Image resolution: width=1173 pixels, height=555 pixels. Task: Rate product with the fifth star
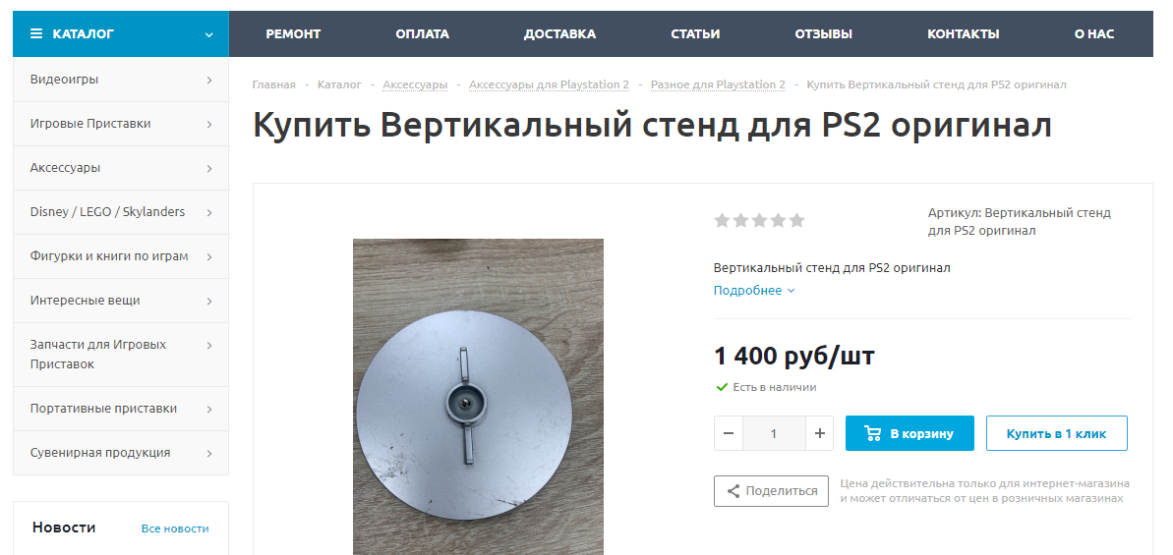(x=796, y=220)
